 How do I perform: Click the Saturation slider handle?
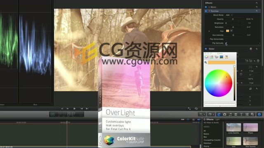pos(233,27)
